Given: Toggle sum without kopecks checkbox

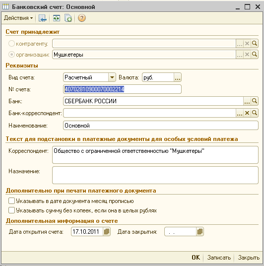Looking at the screenshot, I should click(x=11, y=210).
